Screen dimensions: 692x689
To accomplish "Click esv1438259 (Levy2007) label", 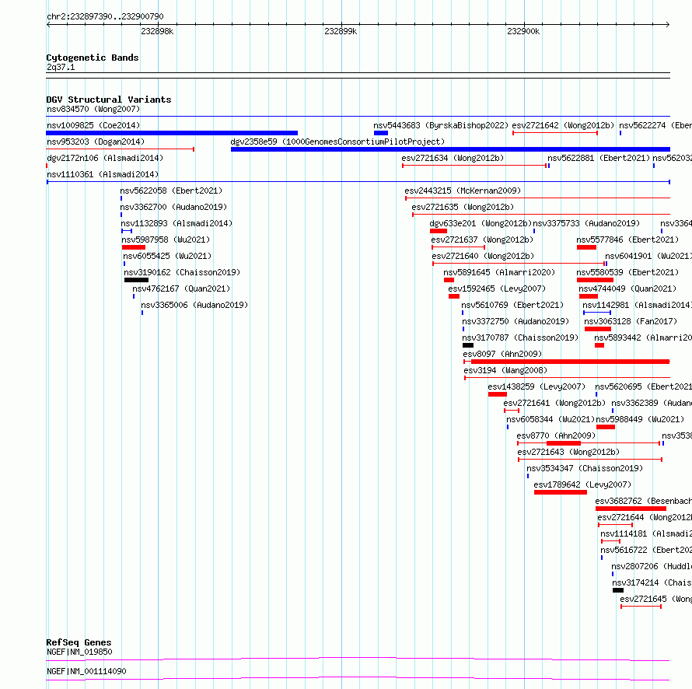I will tap(536, 386).
